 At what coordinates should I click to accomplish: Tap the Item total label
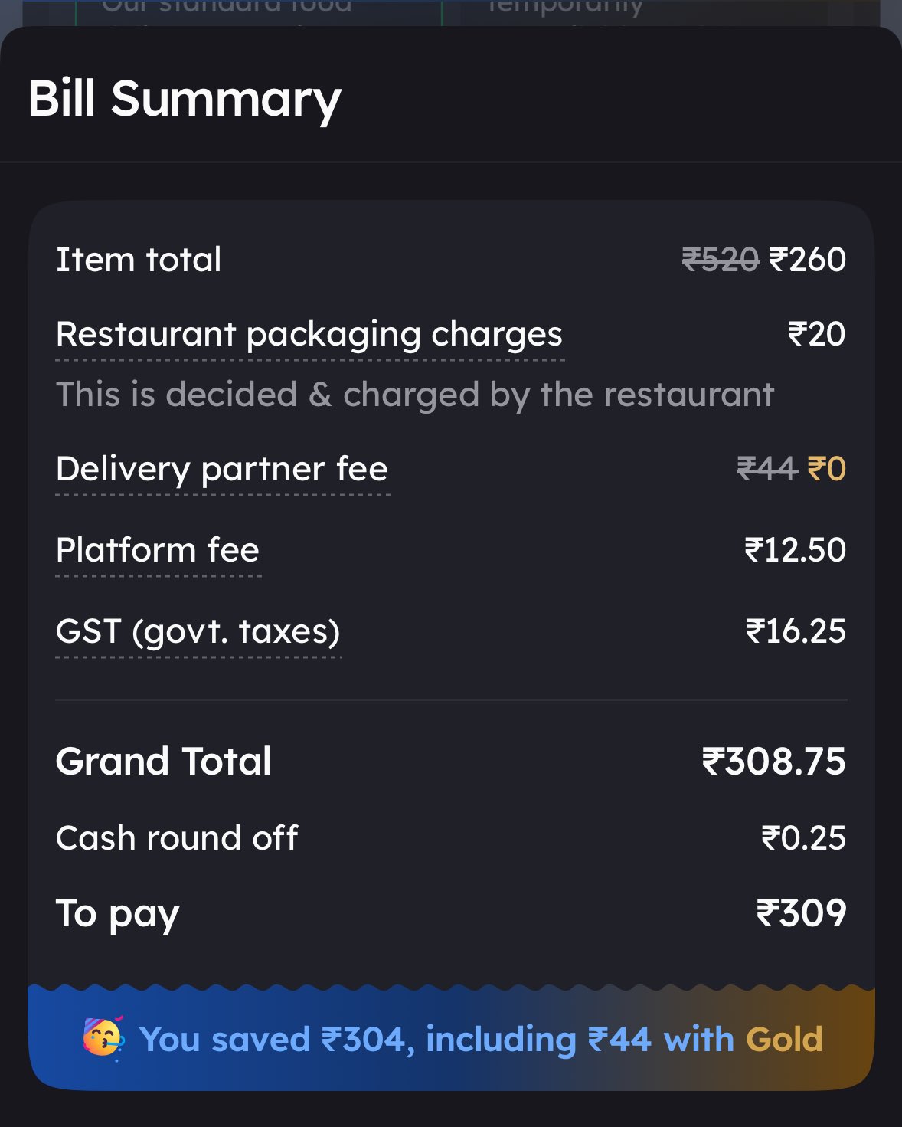pyautogui.click(x=139, y=260)
